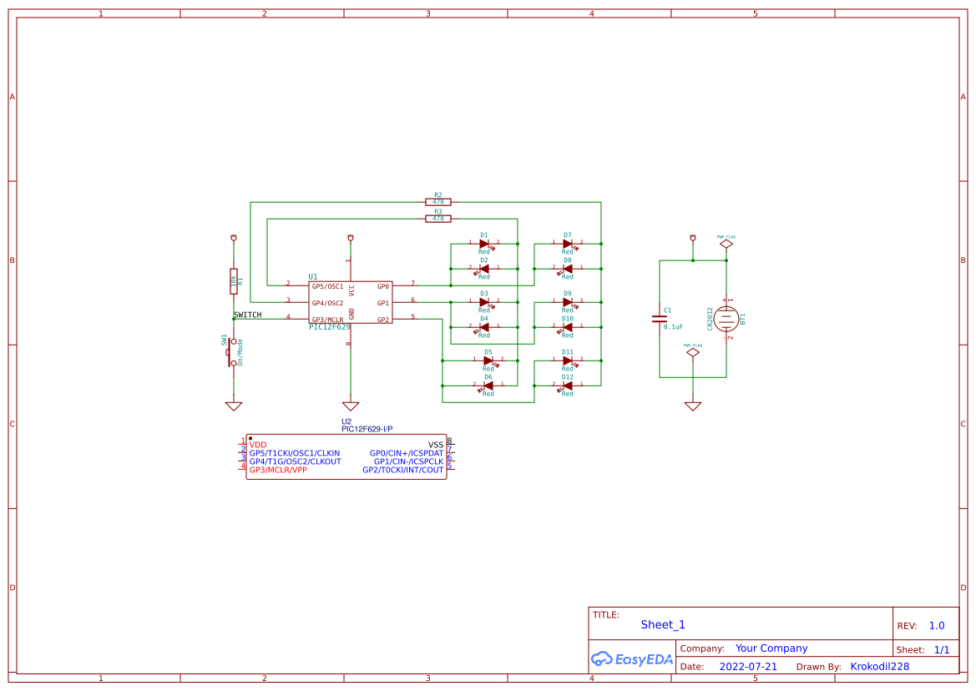
Task: Click the 2022-07-21 date field
Action: point(748,667)
